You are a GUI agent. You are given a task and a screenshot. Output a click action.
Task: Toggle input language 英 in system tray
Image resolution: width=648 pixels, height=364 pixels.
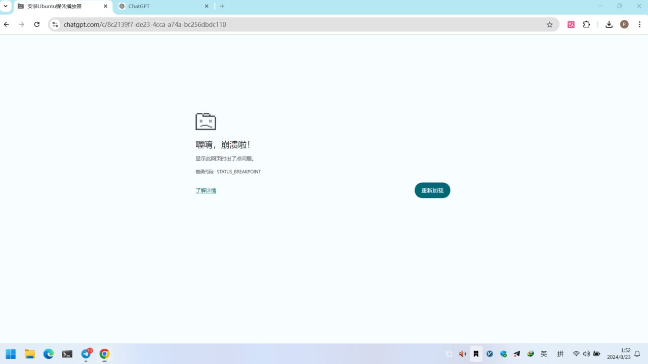click(544, 354)
